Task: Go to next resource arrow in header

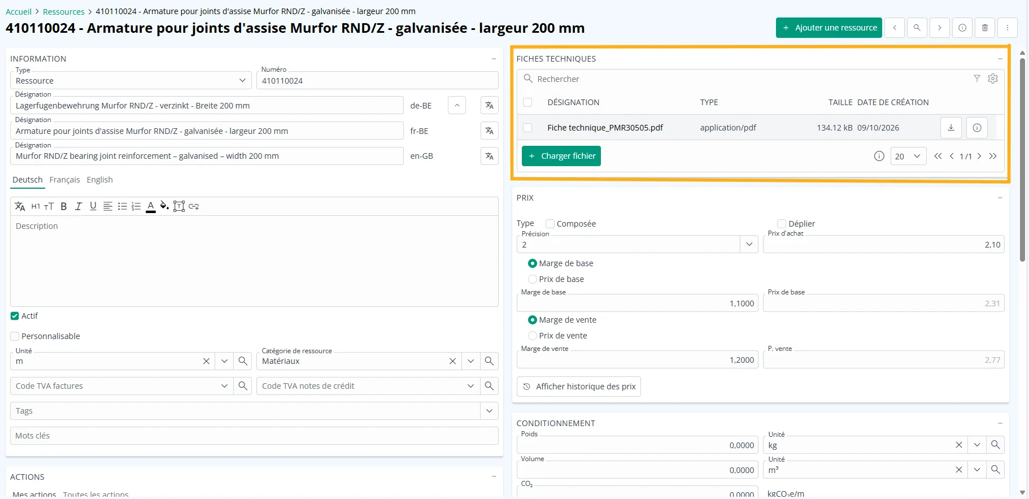Action: pyautogui.click(x=940, y=28)
